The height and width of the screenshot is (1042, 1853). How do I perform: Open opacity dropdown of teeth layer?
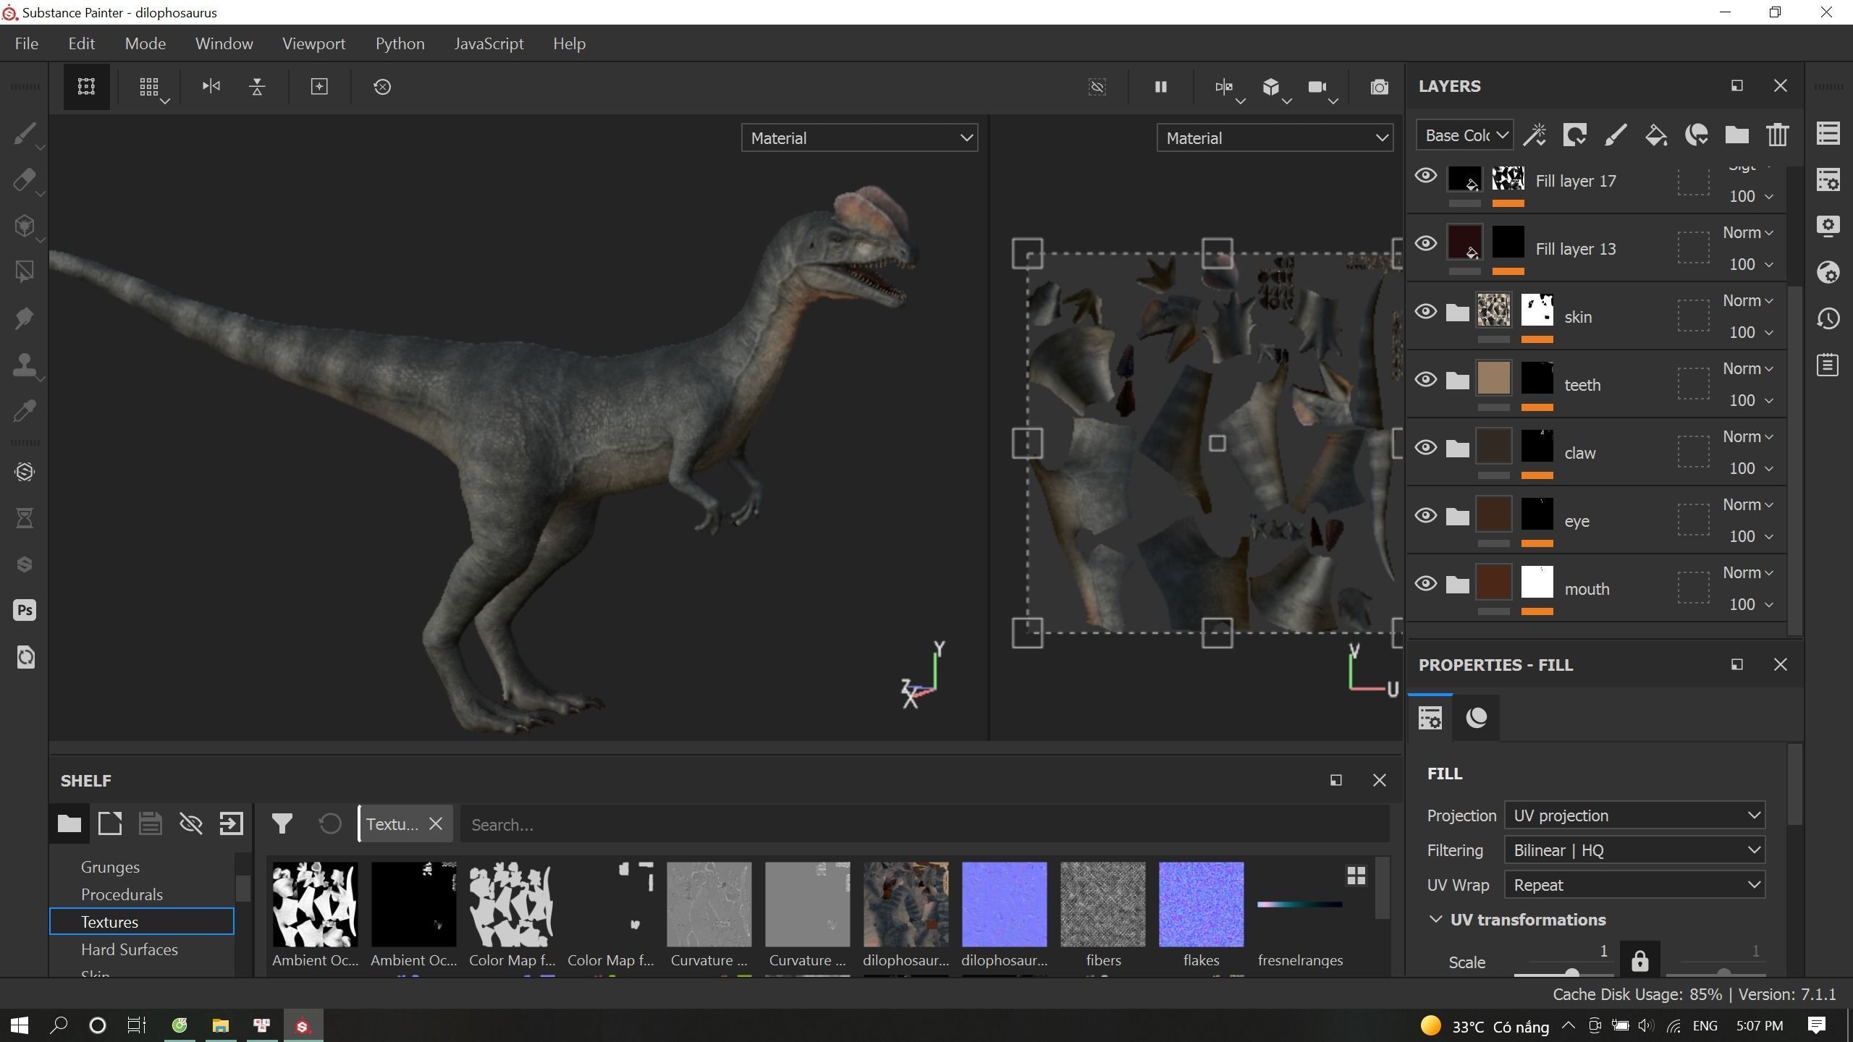pyautogui.click(x=1751, y=400)
